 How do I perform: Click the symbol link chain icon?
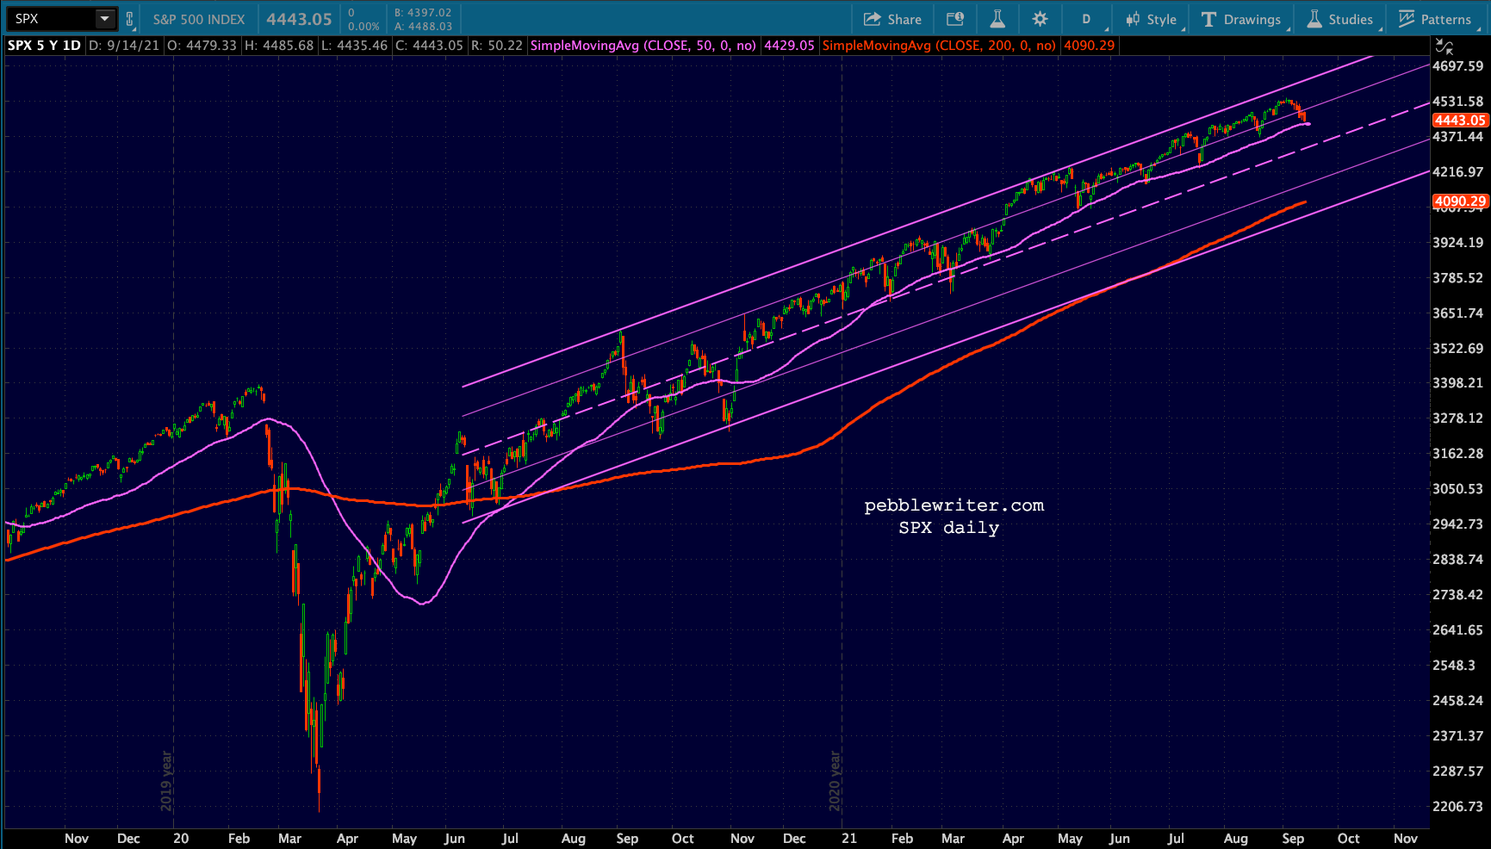click(130, 19)
